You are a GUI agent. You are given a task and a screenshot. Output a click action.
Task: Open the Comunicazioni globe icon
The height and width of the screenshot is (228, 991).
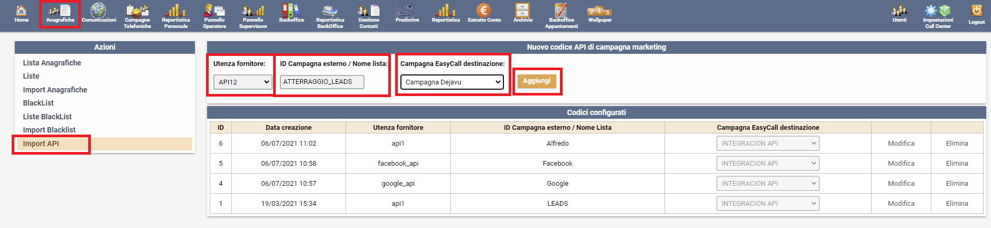pos(98,14)
